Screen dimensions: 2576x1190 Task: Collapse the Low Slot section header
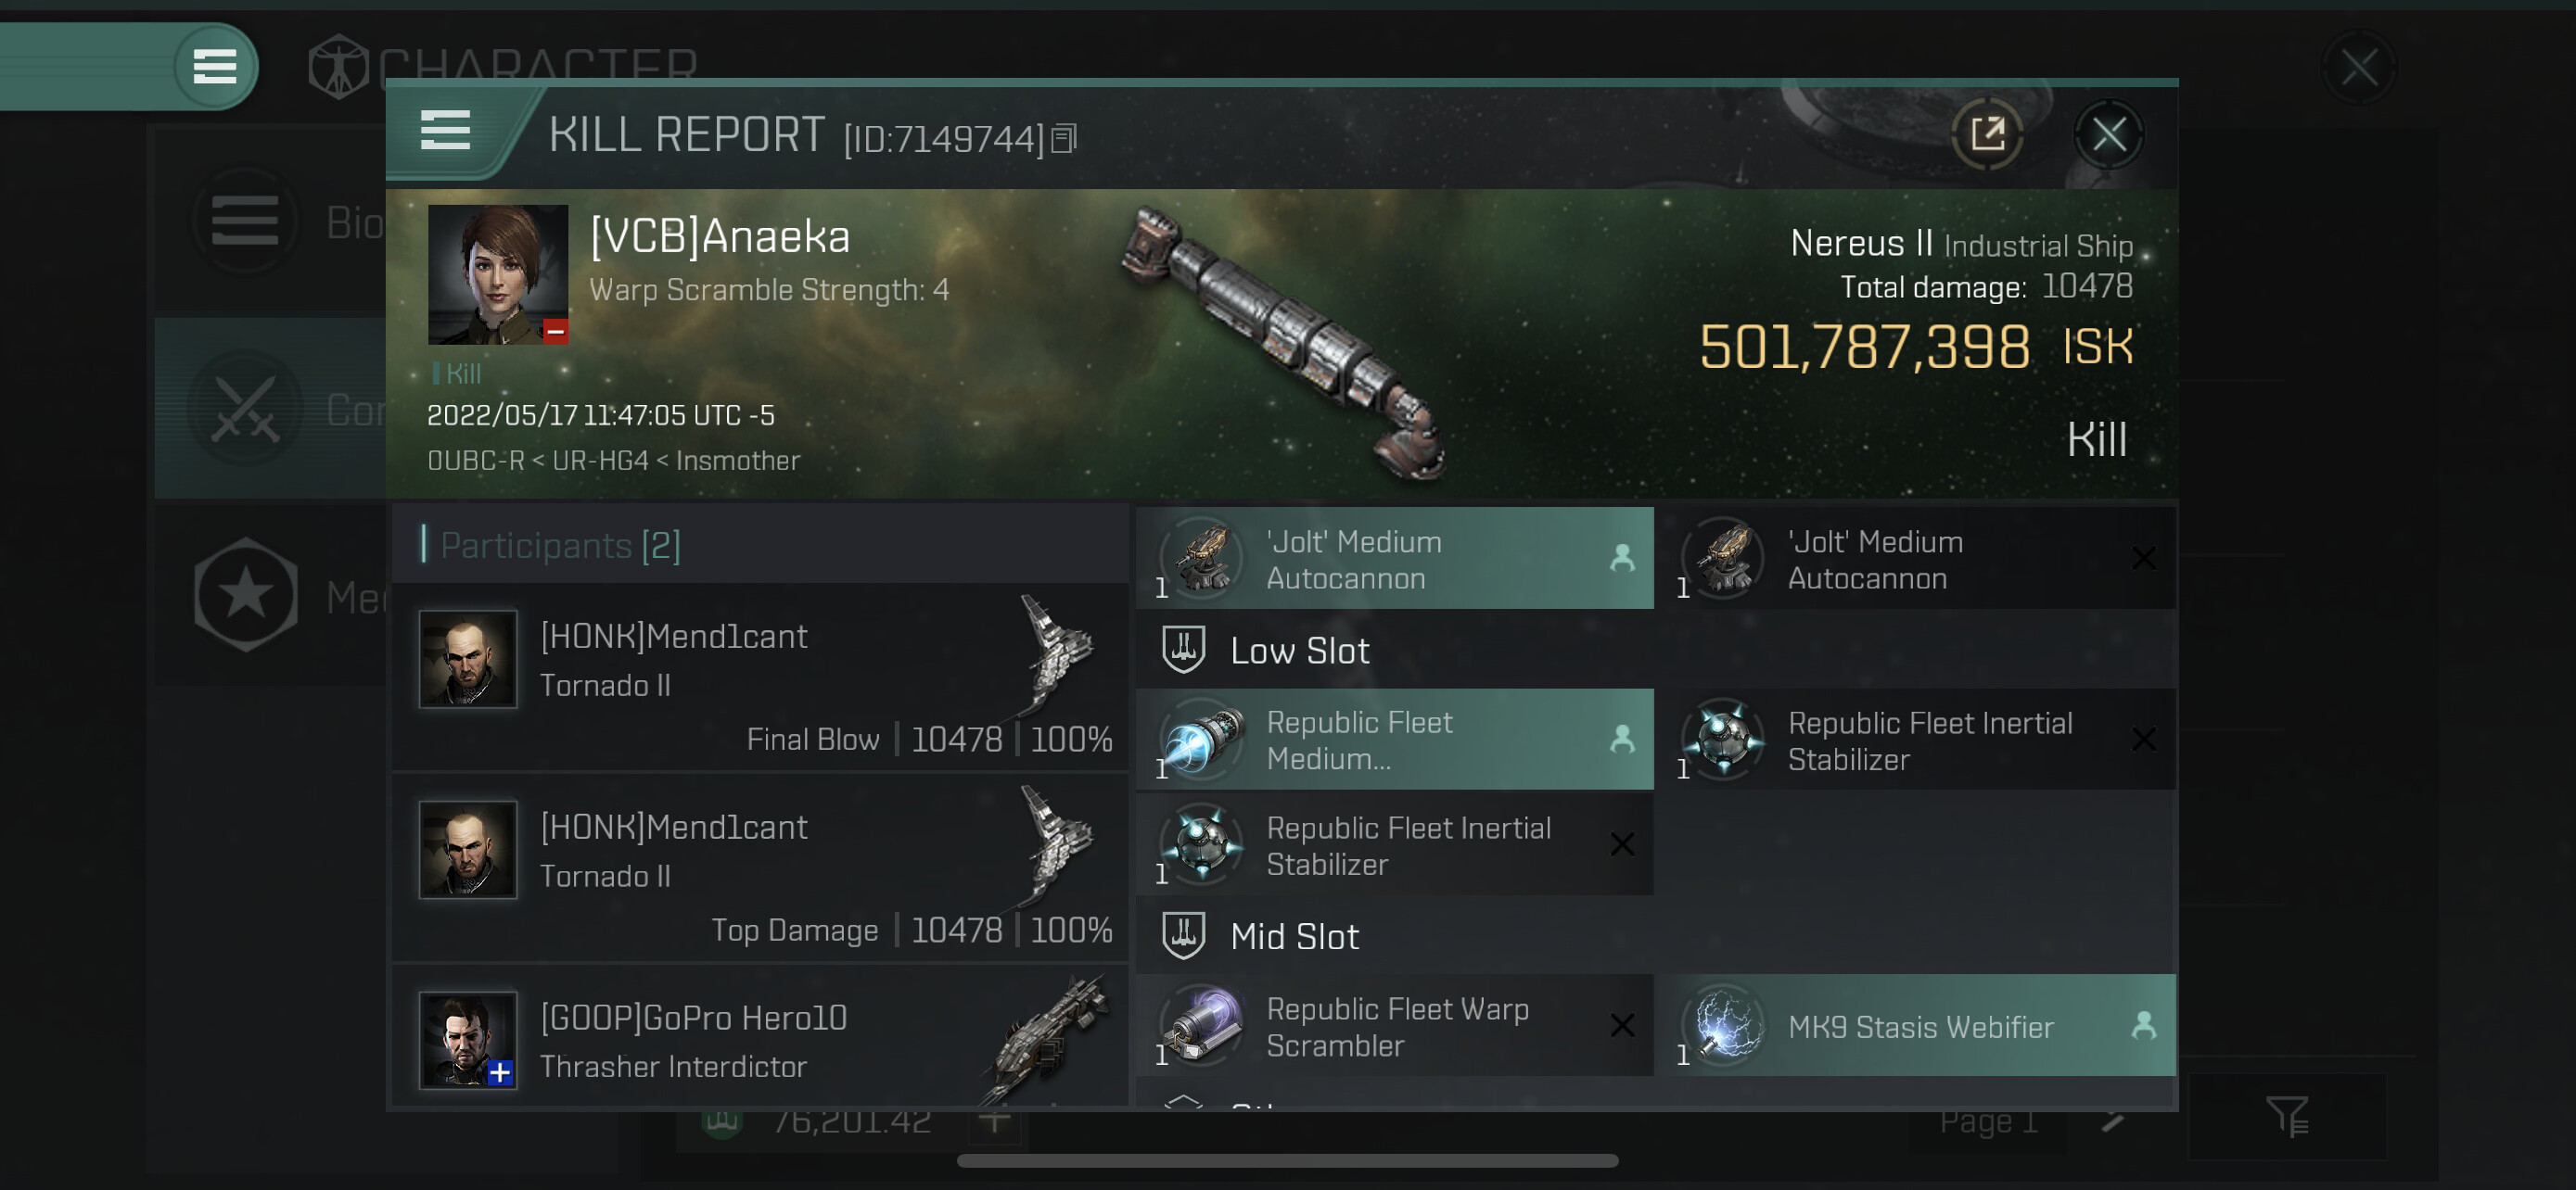tap(1300, 651)
